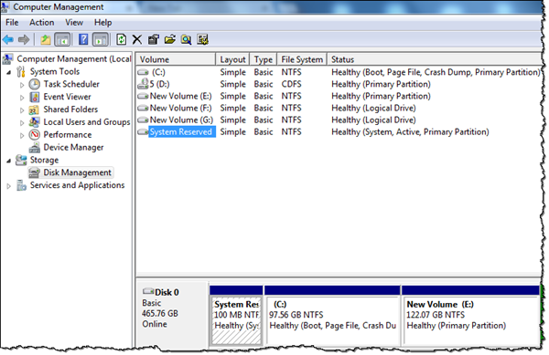Select Device Manager in the tree
This screenshot has height=355, width=549.
[x=73, y=147]
